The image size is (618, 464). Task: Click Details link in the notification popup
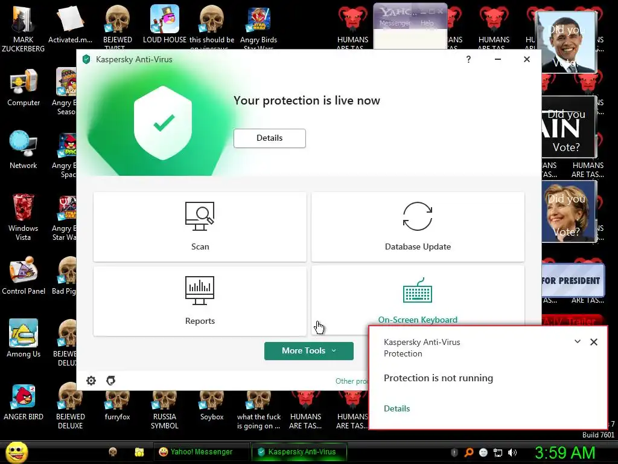pyautogui.click(x=397, y=408)
